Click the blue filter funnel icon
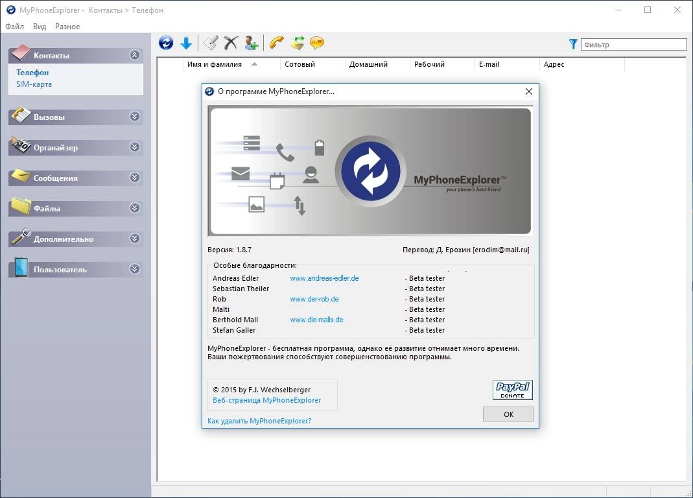Screen dimensions: 693x498 573,44
